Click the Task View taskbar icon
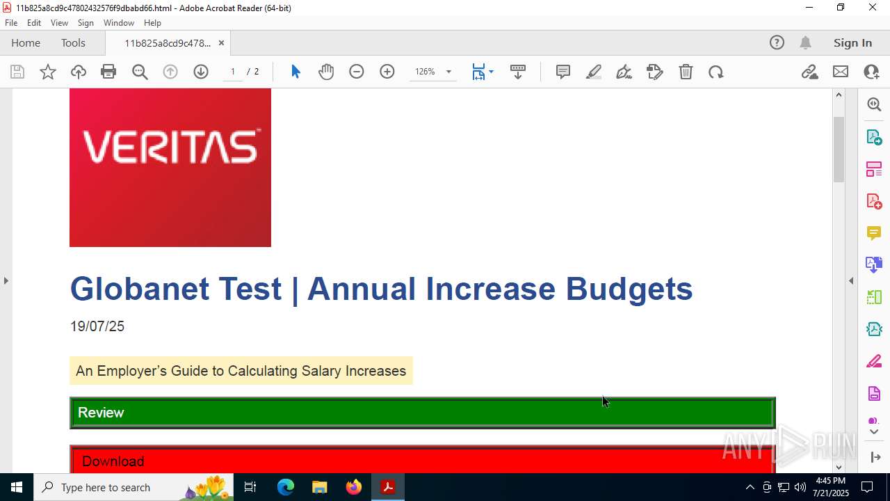Image resolution: width=890 pixels, height=501 pixels. click(x=250, y=487)
